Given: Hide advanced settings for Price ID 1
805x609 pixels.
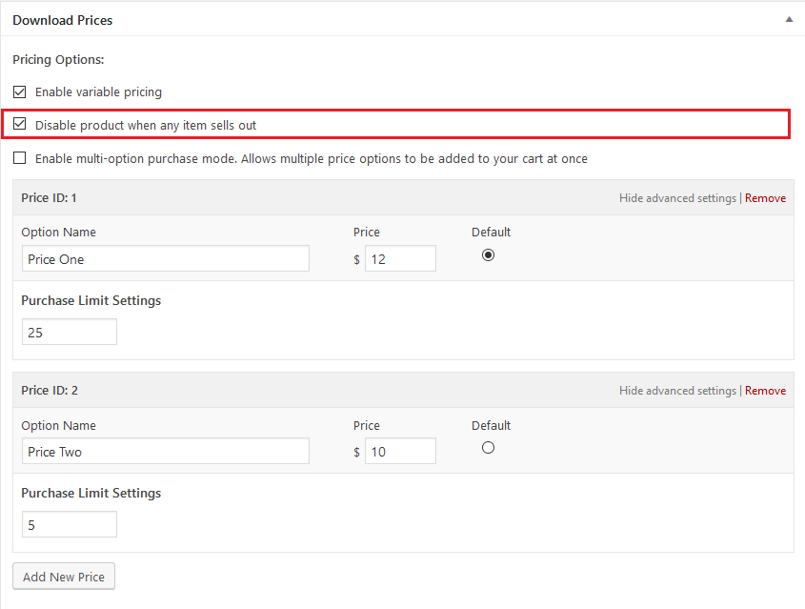Looking at the screenshot, I should pos(677,198).
